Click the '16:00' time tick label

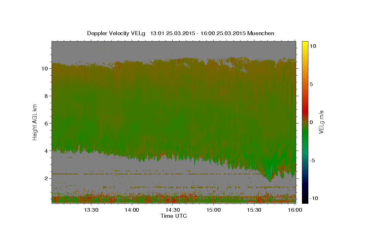coord(295,210)
